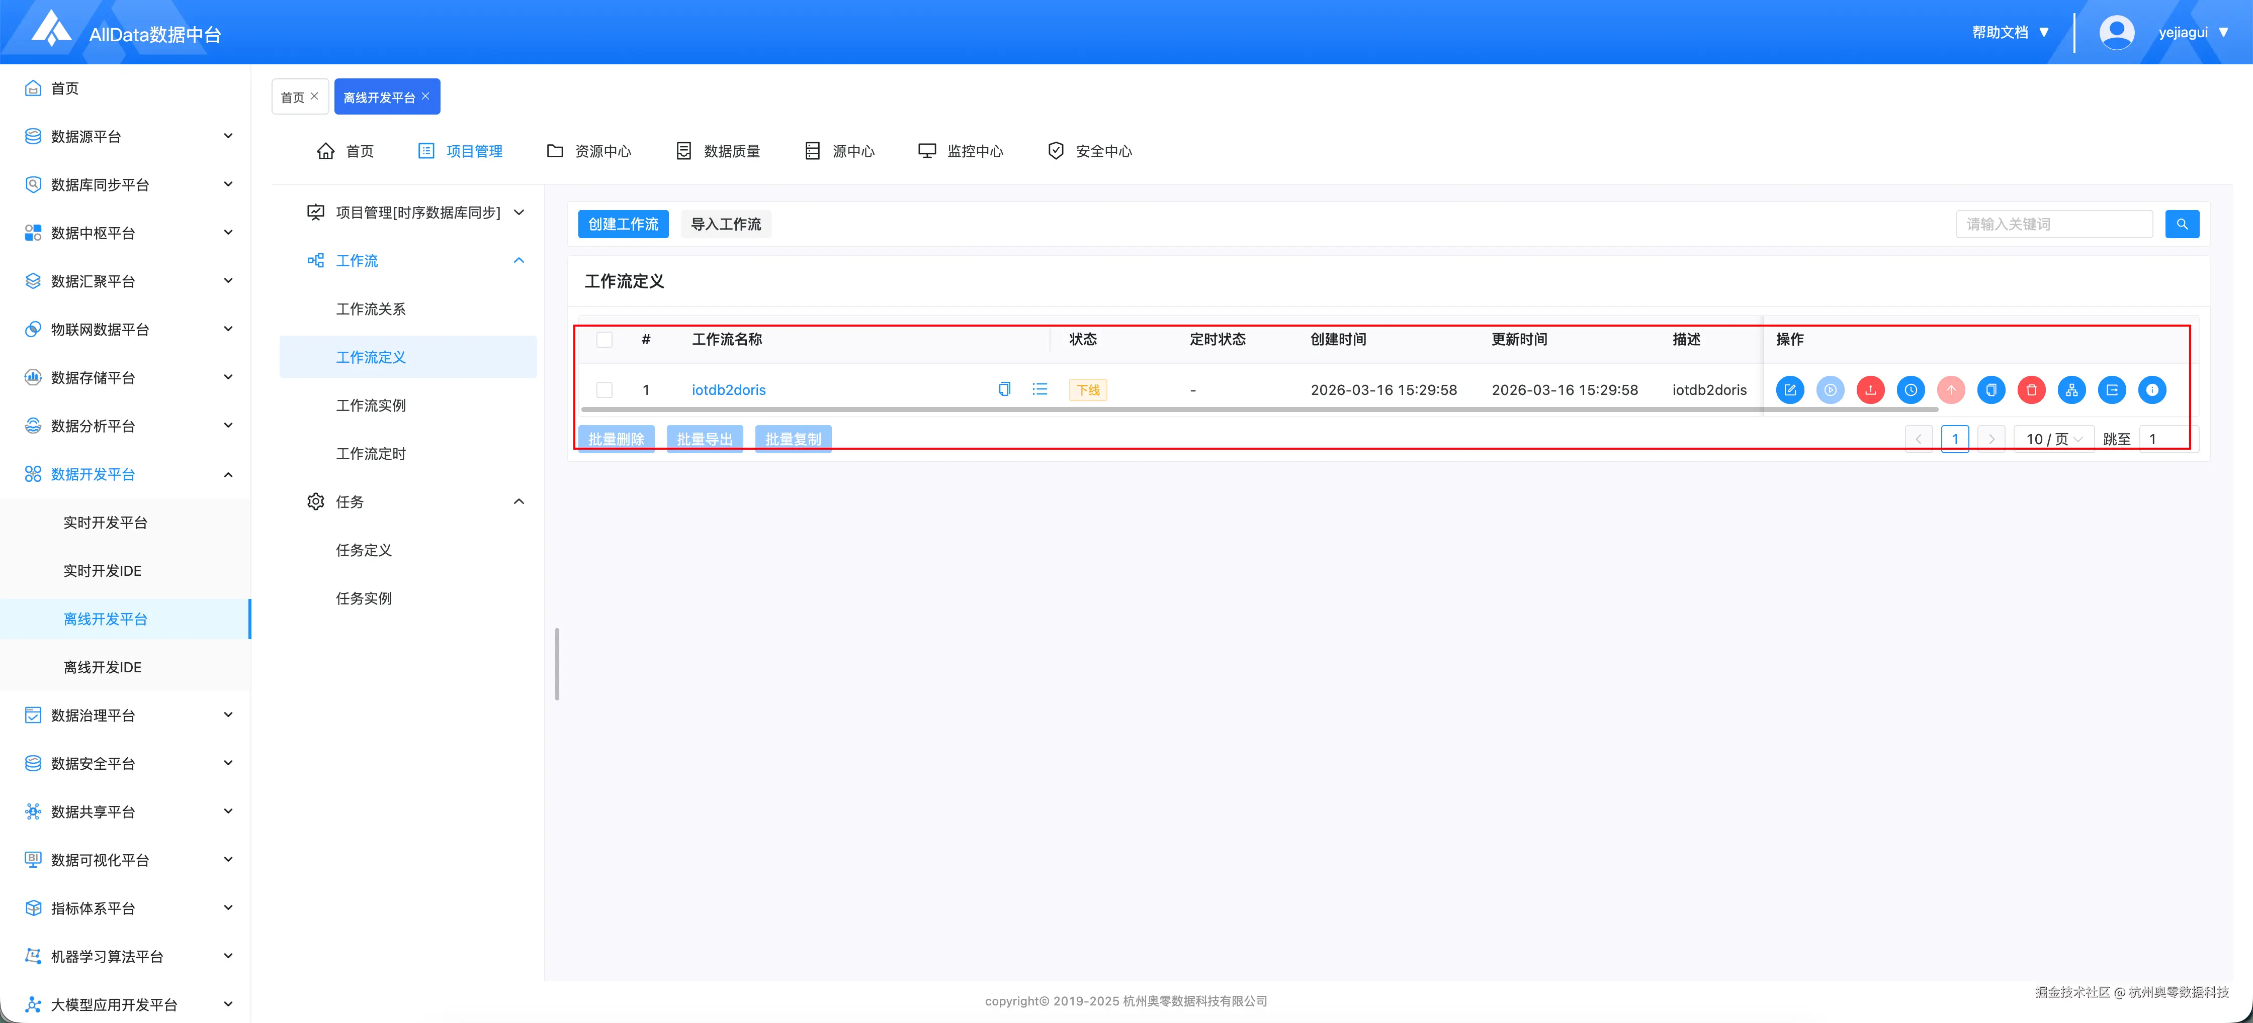Click the version info icon
The image size is (2253, 1023).
(x=2151, y=389)
